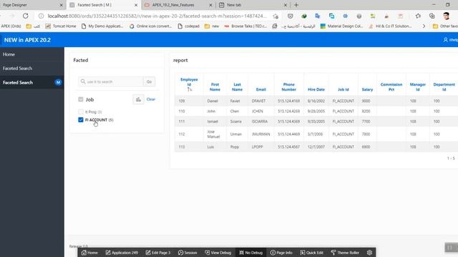Sort by Manager Id column header
Image resolution: width=458 pixels, height=257 pixels.
coord(417,87)
